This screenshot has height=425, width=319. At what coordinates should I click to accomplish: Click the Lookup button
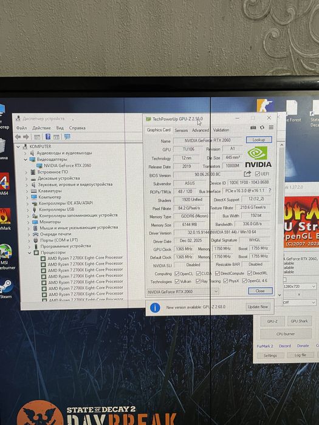(x=259, y=140)
